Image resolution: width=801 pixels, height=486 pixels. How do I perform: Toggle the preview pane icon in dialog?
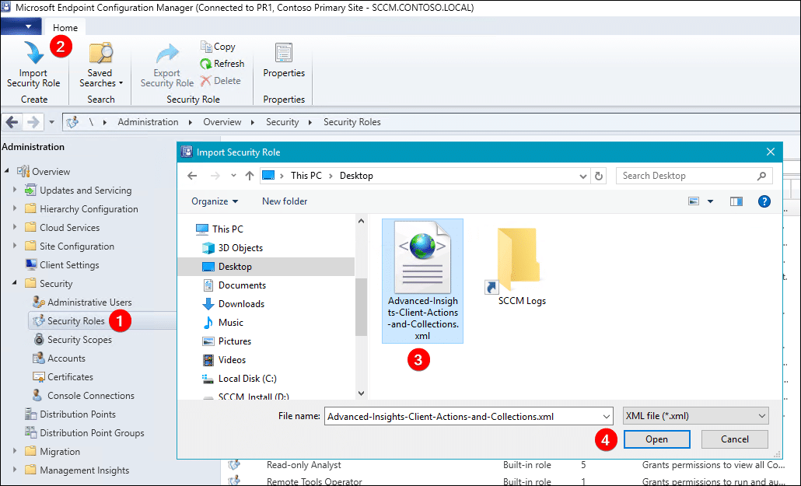click(x=736, y=201)
